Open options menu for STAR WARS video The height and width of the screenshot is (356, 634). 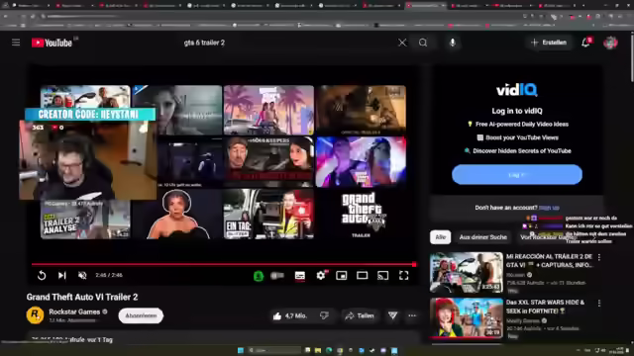click(599, 303)
